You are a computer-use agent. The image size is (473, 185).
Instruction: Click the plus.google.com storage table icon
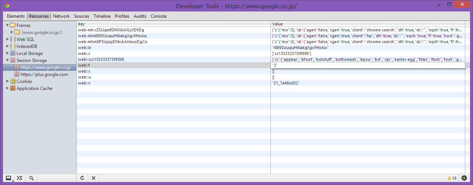pyautogui.click(x=17, y=74)
